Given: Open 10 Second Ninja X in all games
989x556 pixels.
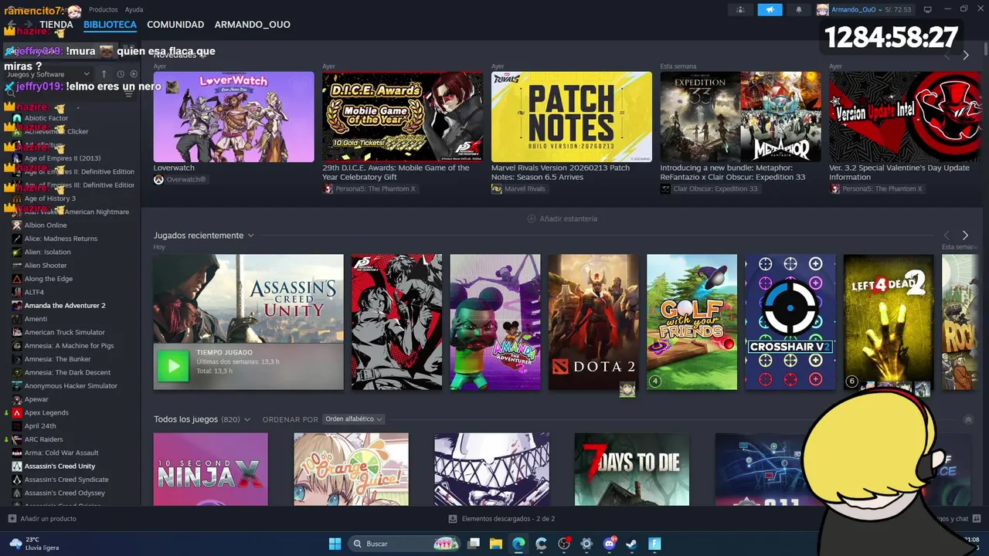Looking at the screenshot, I should click(x=210, y=470).
